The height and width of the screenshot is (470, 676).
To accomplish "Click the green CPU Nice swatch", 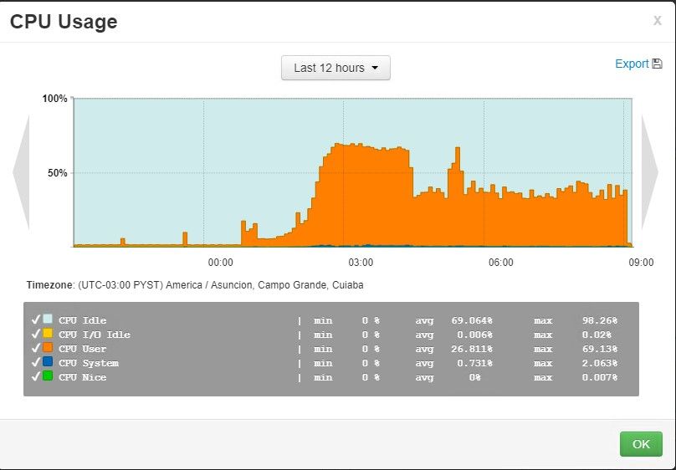I will (48, 375).
